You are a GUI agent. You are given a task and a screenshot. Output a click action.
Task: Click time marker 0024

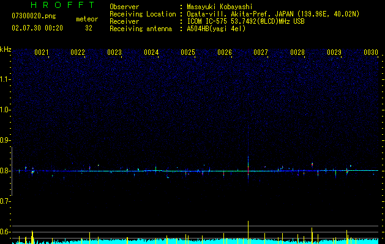point(151,52)
